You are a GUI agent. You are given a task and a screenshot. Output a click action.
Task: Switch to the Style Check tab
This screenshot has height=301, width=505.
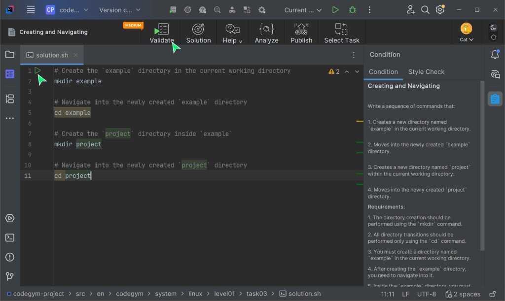(426, 72)
